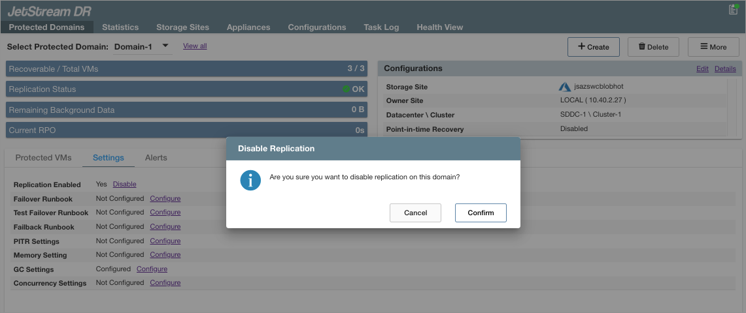Image resolution: width=746 pixels, height=313 pixels.
Task: Open the Storage Sites tab
Action: (182, 27)
